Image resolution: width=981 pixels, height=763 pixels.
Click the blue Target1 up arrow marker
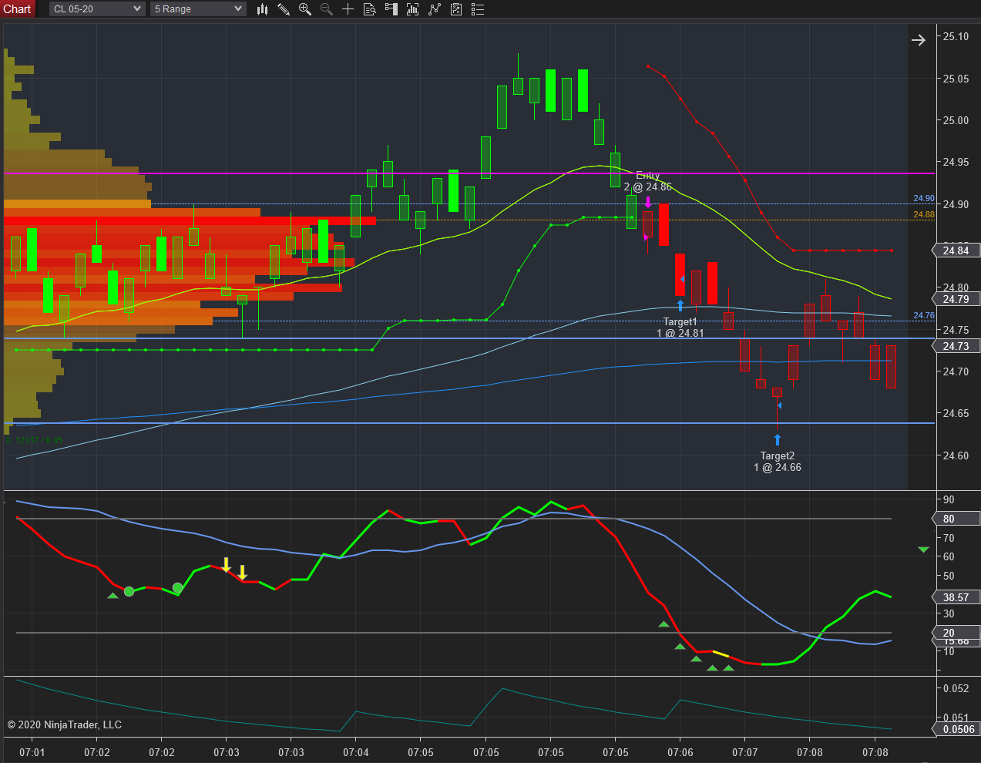coord(680,306)
